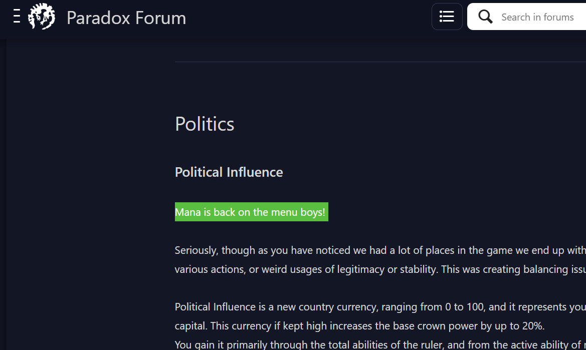Click the magnifier search icon

(x=485, y=17)
